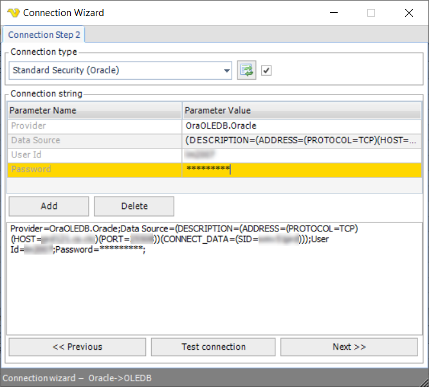The height and width of the screenshot is (387, 429).
Task: Minimize the Connection Wizard window
Action: [x=334, y=13]
